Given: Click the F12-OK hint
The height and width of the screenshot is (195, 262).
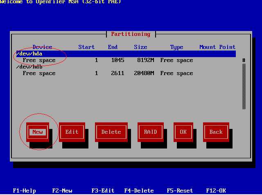Looking at the screenshot, I should (216, 191).
